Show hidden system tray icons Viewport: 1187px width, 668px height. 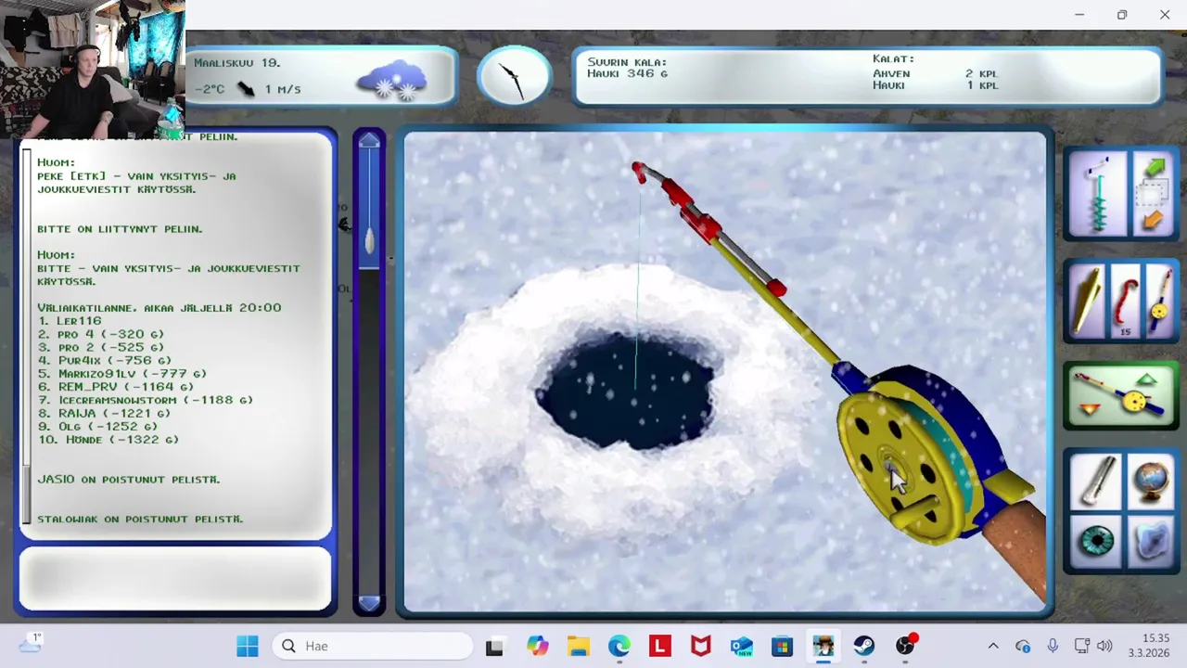coord(993,646)
